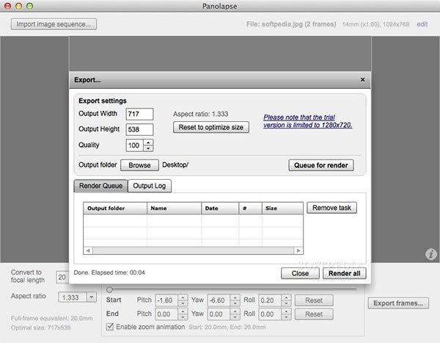The image size is (440, 343).
Task: Click Render all button
Action: (345, 273)
